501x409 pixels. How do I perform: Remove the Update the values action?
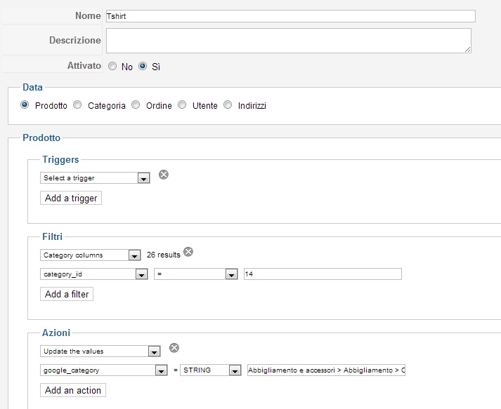[174, 348]
